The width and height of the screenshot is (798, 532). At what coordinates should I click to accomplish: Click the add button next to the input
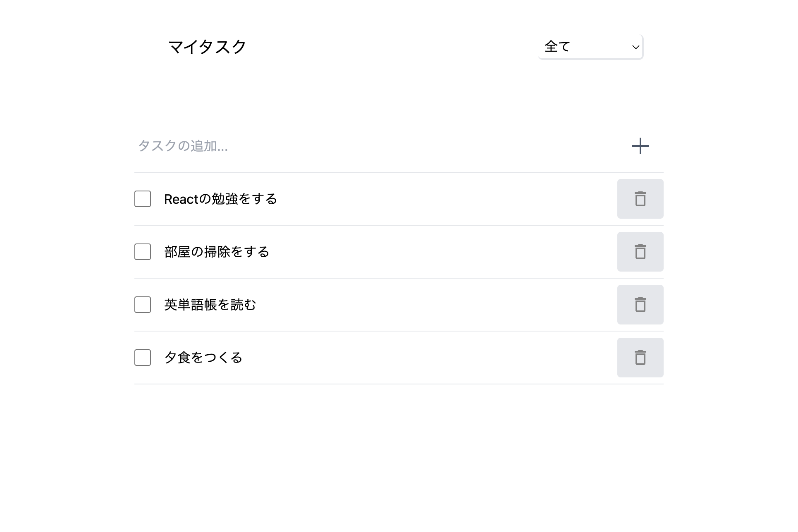coord(640,146)
